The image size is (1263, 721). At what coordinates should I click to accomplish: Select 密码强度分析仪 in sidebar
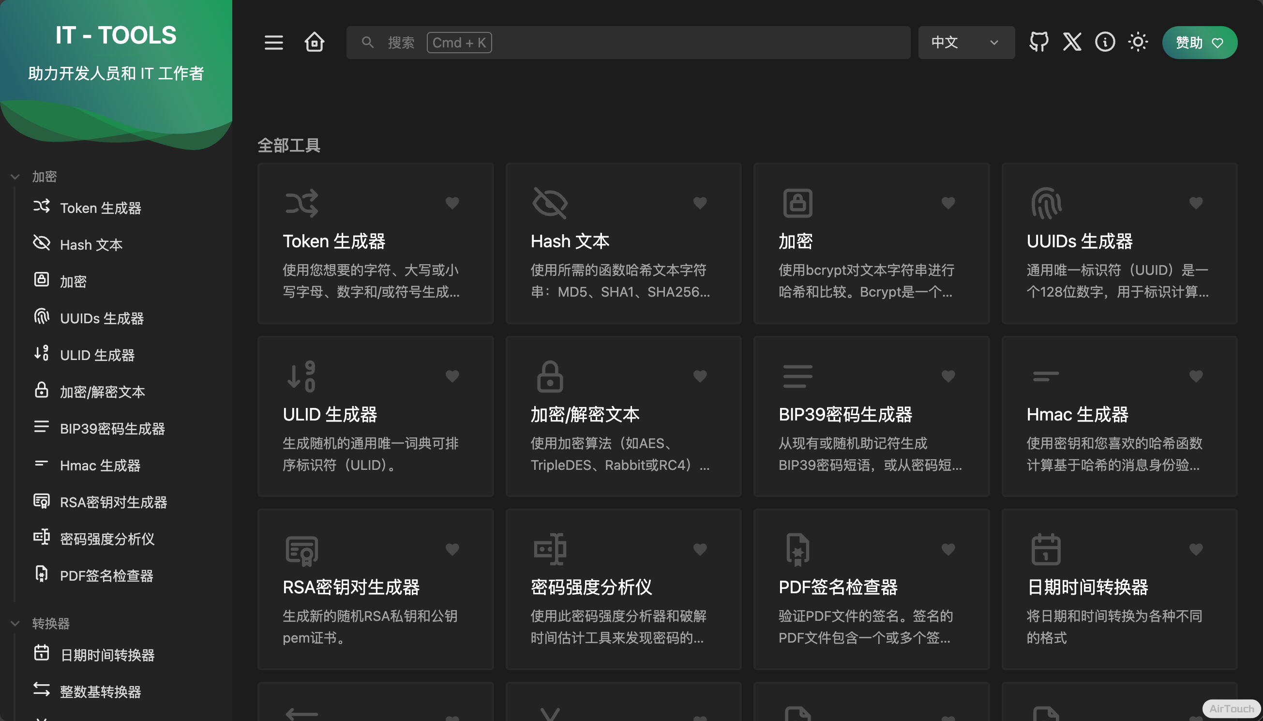pos(107,539)
